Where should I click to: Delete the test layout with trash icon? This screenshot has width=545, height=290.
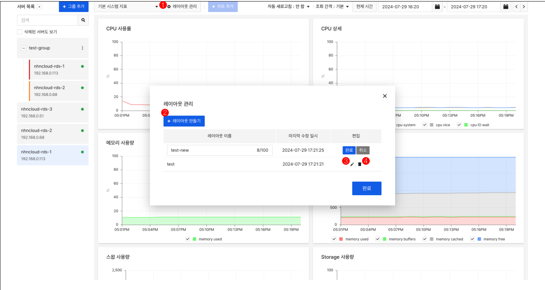[x=360, y=164]
